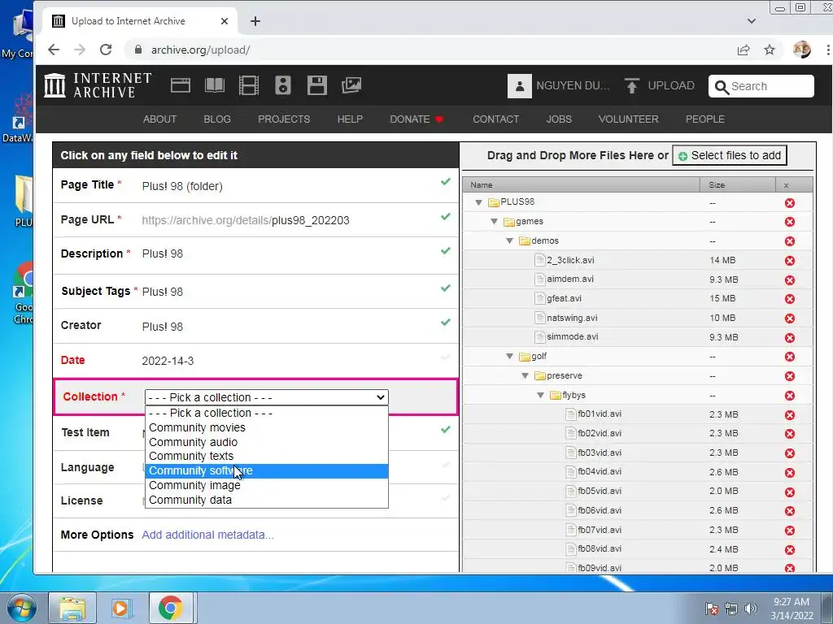This screenshot has height=624, width=833.
Task: Open a new Chrome tab
Action: pos(255,21)
